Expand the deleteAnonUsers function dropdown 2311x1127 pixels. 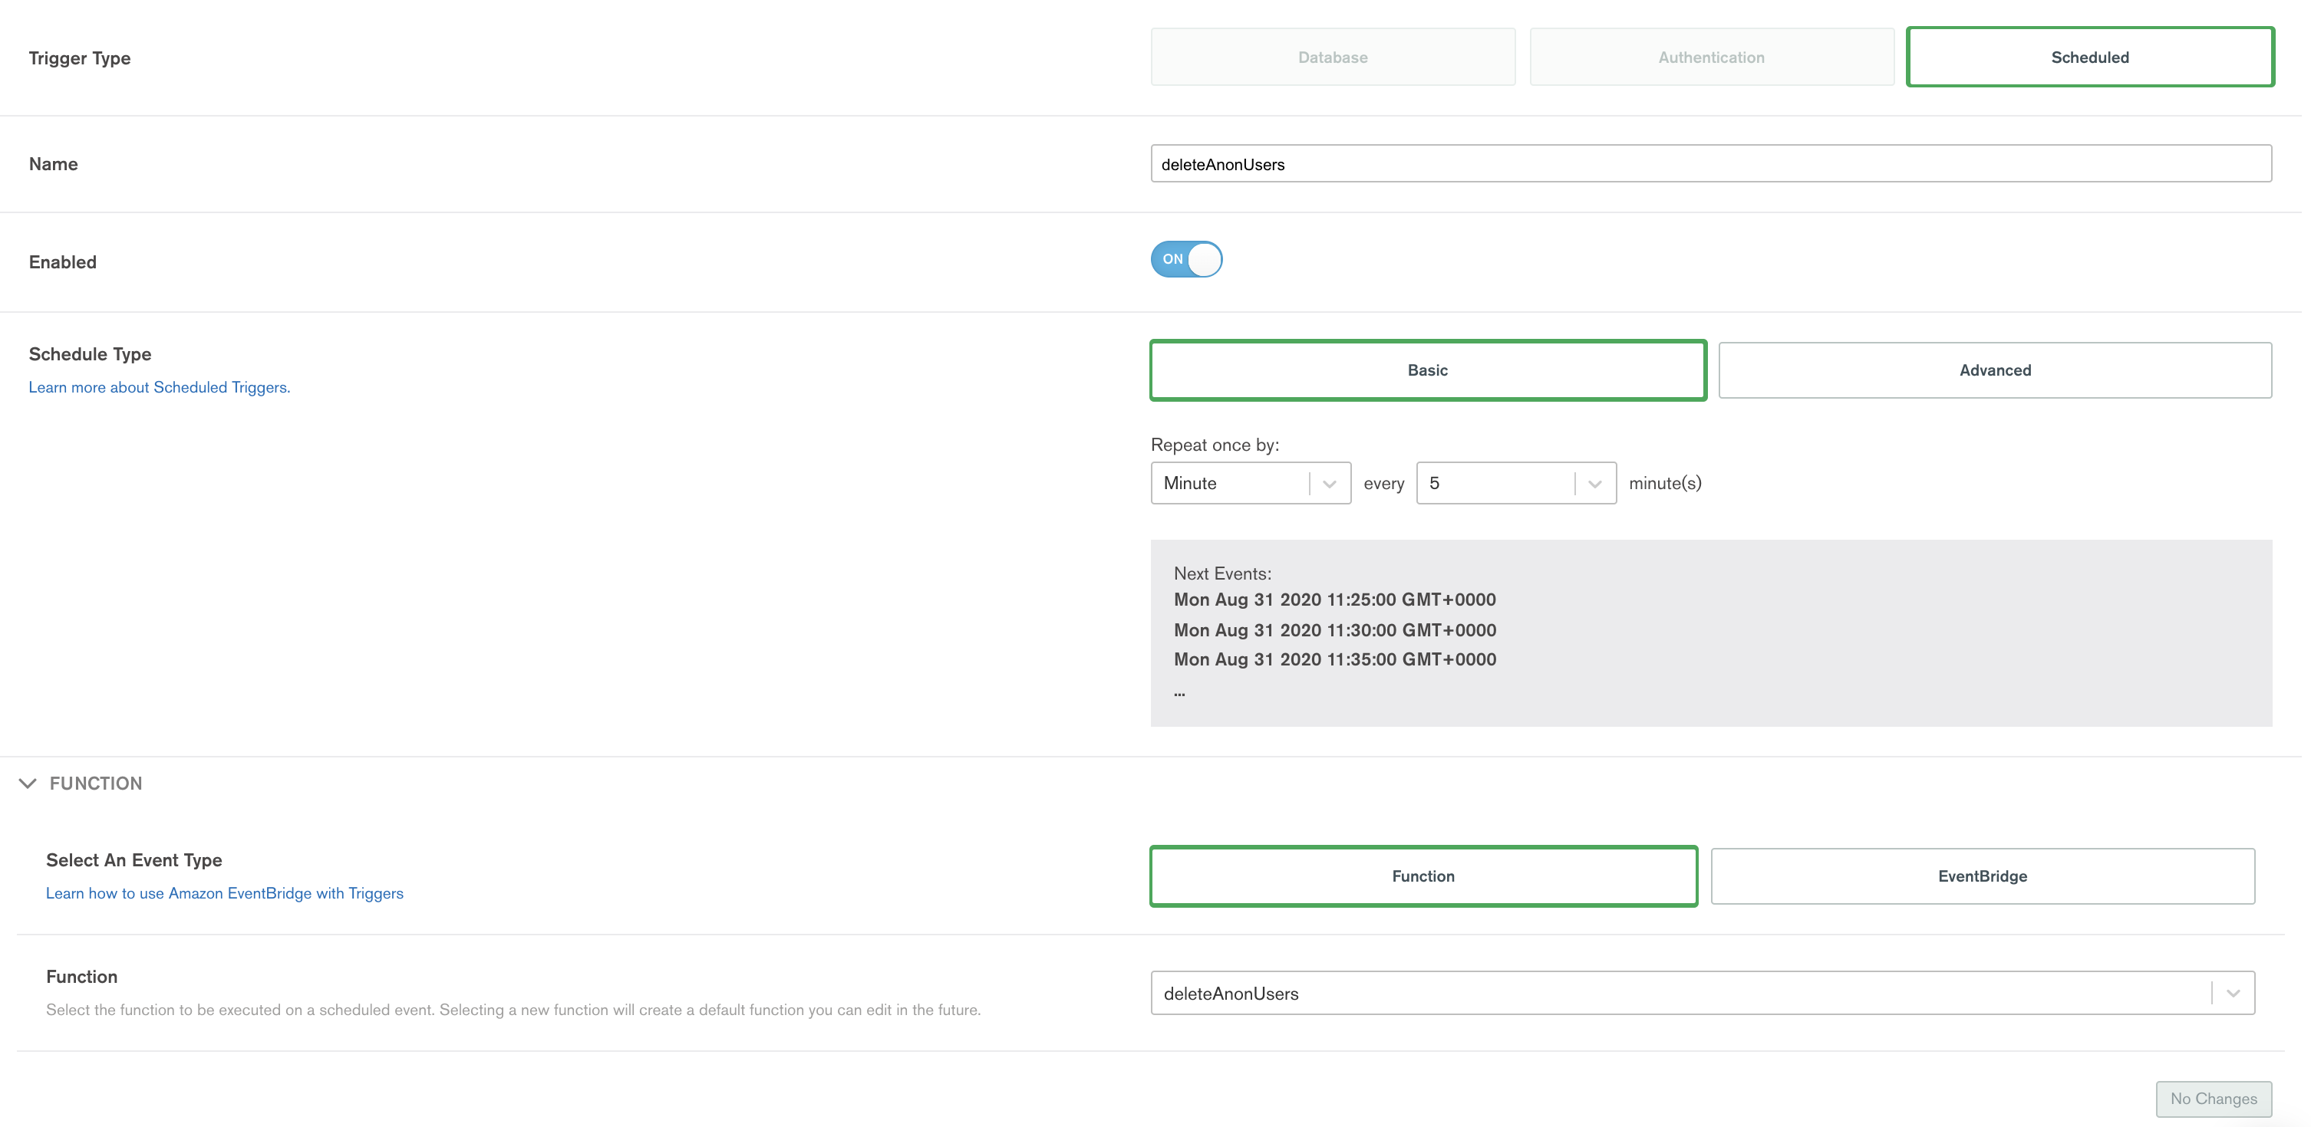(2233, 994)
